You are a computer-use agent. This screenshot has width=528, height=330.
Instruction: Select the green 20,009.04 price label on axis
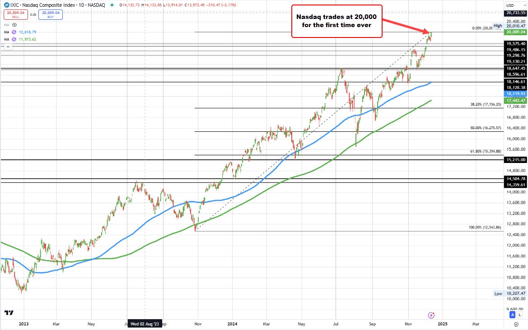point(517,32)
